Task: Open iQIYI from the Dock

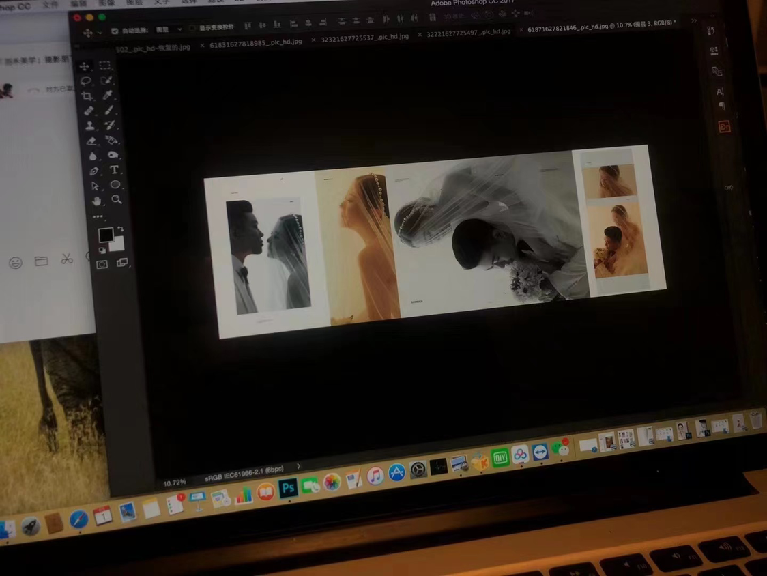Action: point(500,457)
